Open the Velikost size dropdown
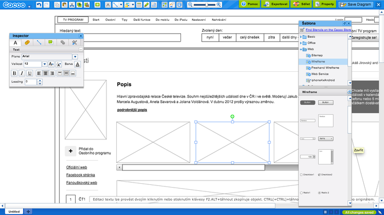The width and height of the screenshot is (384, 215). pyautogui.click(x=44, y=64)
